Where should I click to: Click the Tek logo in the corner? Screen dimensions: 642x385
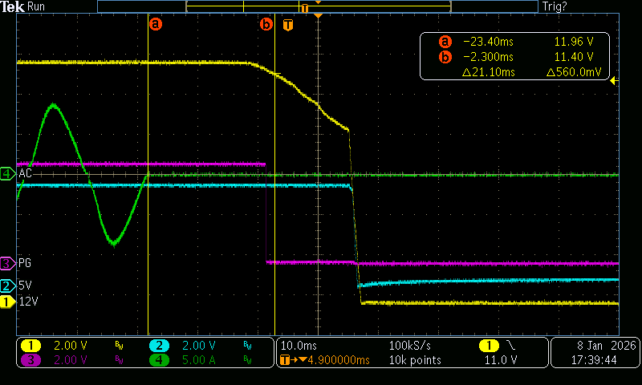13,6
